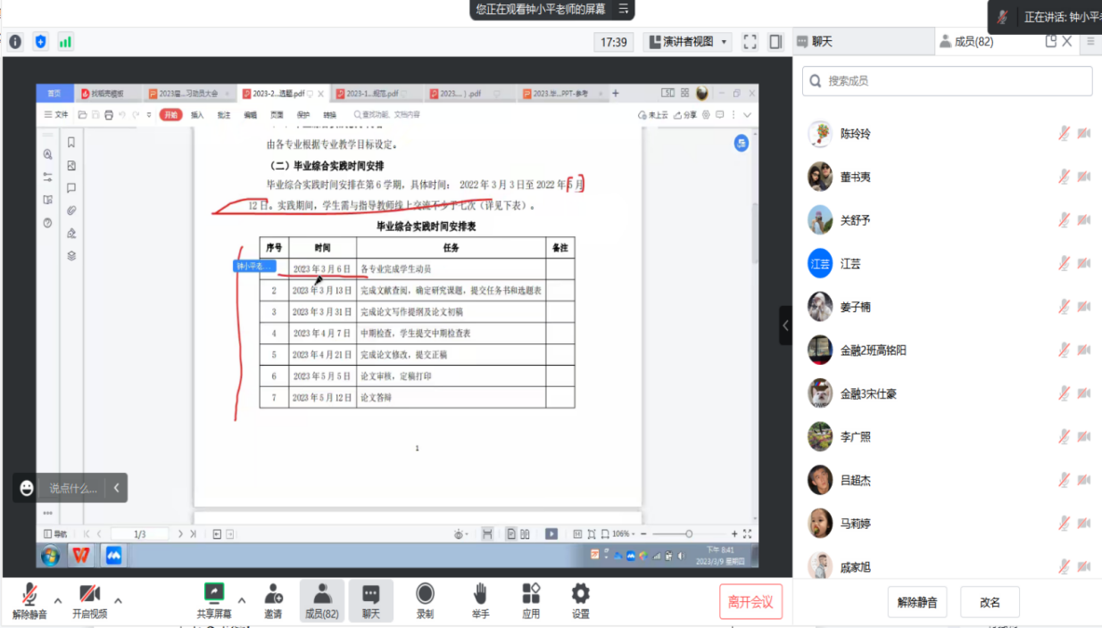Open the 应用 apps icon

[x=531, y=594]
